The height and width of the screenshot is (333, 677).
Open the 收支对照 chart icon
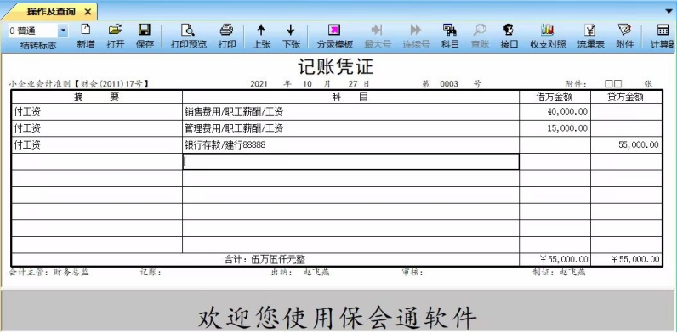click(x=548, y=36)
